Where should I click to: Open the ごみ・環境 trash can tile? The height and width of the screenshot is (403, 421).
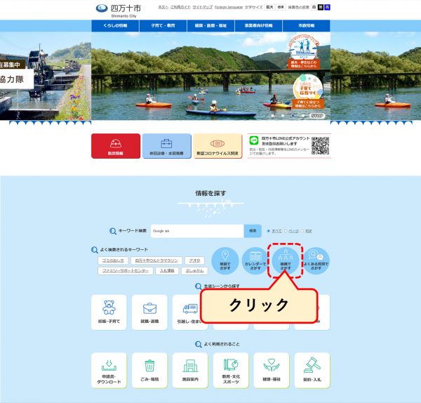click(150, 369)
